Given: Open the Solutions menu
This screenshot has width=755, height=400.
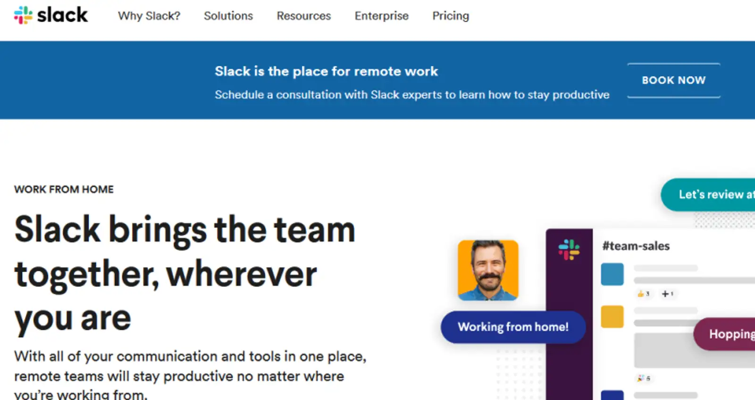Looking at the screenshot, I should (228, 16).
